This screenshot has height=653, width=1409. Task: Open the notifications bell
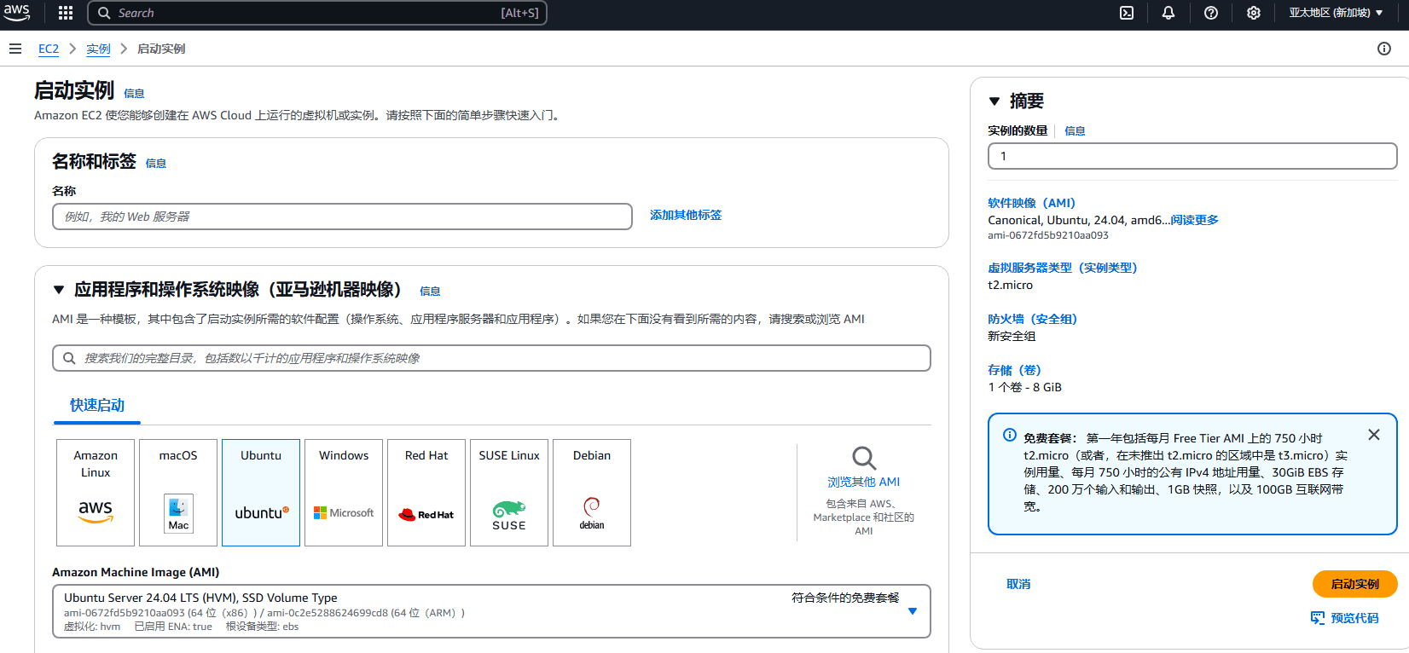click(1168, 13)
